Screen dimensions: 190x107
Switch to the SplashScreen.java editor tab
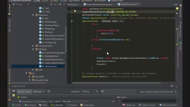(129, 4)
